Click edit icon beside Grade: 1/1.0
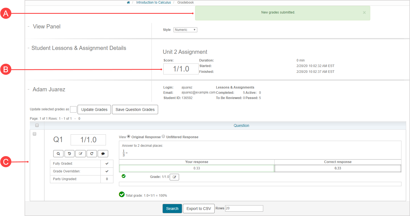Viewport: 410px width, 216px height. click(x=174, y=177)
